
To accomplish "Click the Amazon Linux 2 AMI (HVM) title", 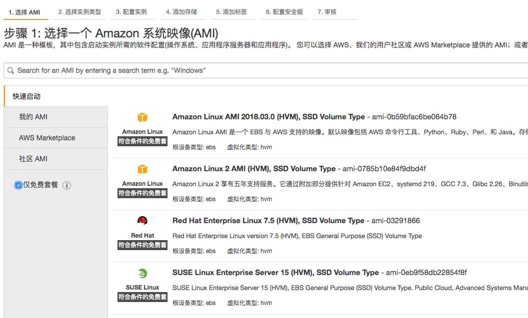I will pyautogui.click(x=254, y=169).
